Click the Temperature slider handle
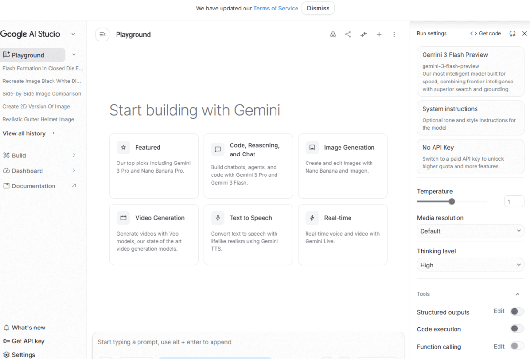 pyautogui.click(x=452, y=202)
